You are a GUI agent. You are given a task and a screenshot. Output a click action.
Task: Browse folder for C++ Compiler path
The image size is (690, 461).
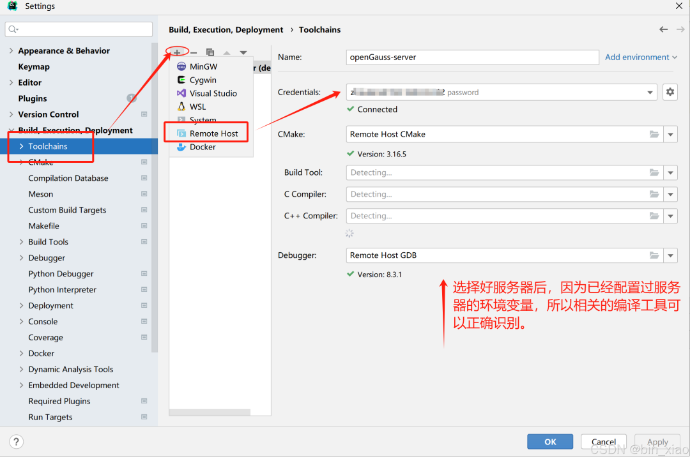[x=654, y=216]
